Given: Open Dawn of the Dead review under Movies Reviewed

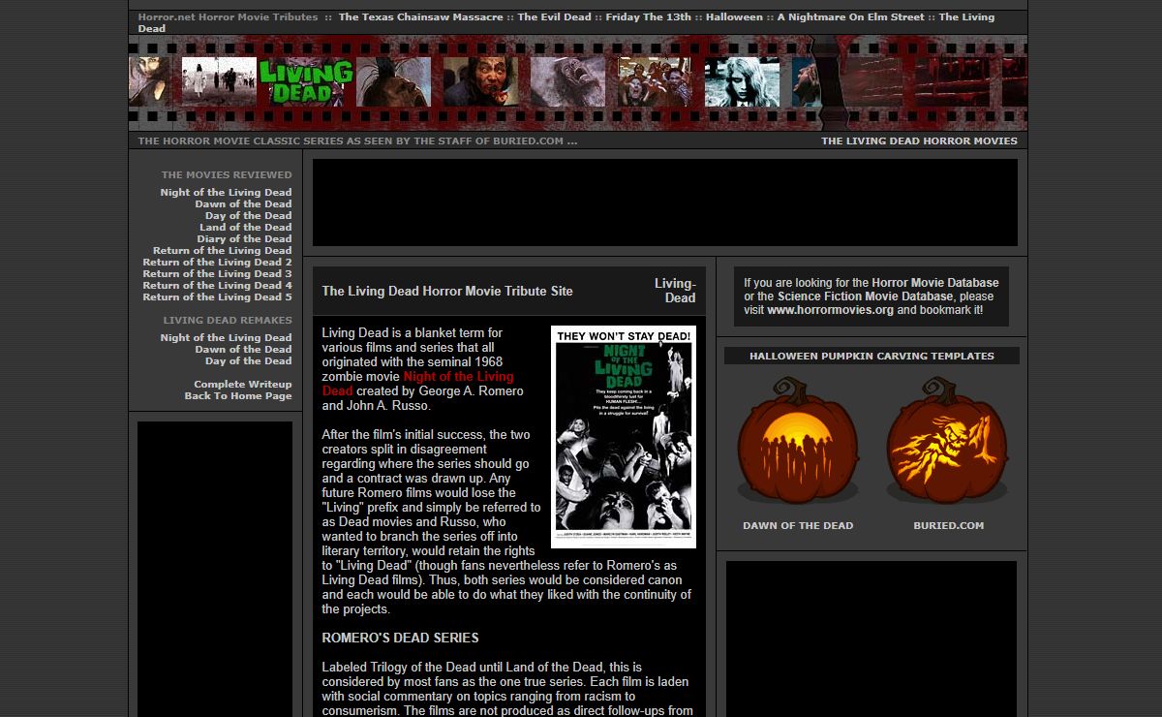Looking at the screenshot, I should tap(243, 204).
